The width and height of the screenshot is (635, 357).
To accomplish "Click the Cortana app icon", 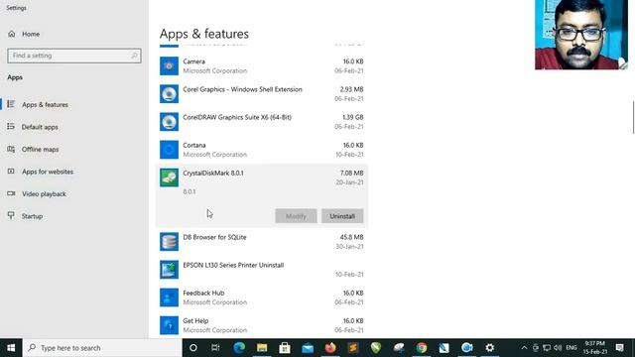I will click(169, 150).
